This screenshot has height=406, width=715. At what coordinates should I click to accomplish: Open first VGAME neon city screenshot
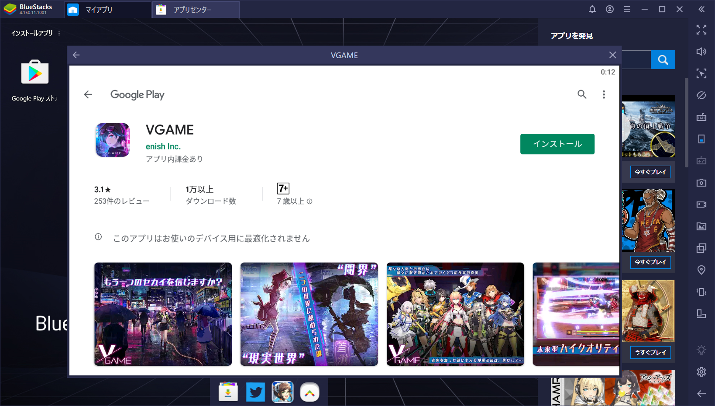pyautogui.click(x=163, y=314)
